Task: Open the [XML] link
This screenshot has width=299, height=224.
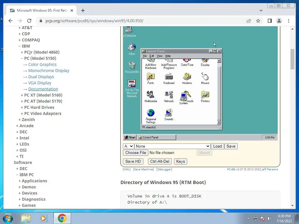Action: (127, 169)
